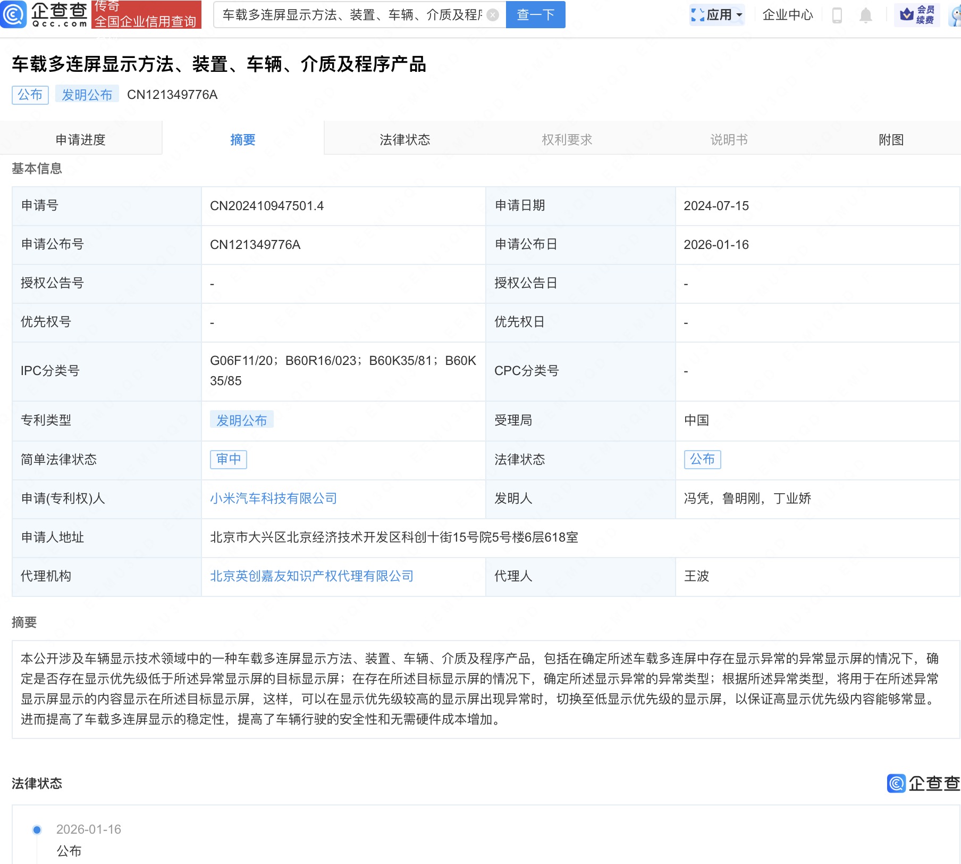This screenshot has width=961, height=864.
Task: Switch to the 申请进度 tab
Action: click(81, 139)
